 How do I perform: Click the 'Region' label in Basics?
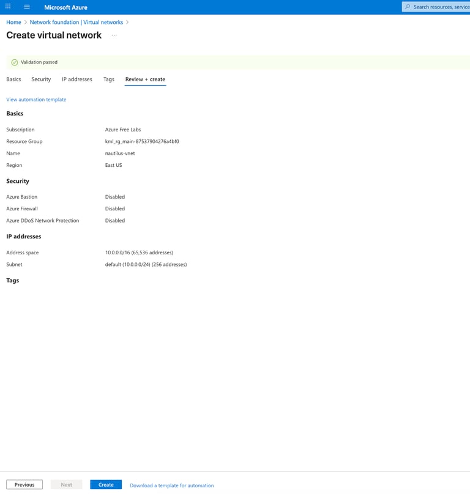(x=14, y=165)
